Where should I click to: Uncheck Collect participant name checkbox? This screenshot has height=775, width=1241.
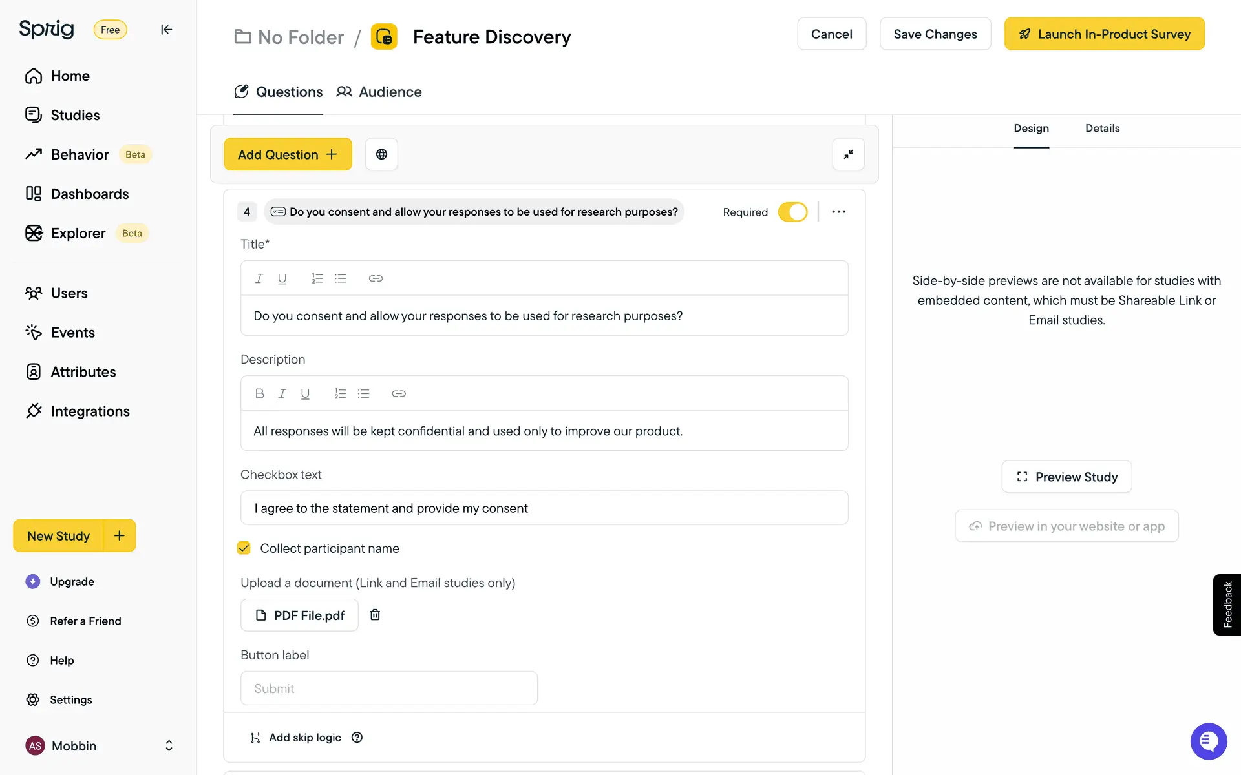[x=244, y=548]
